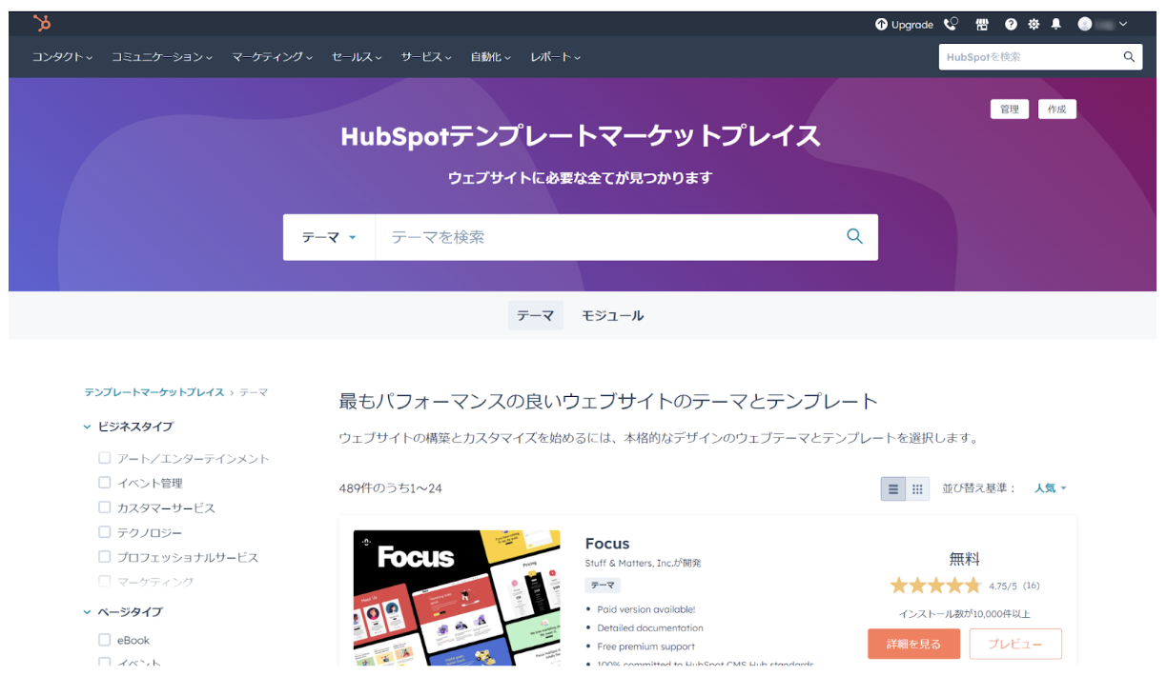Click the プレビュー button for Focus
The width and height of the screenshot is (1167, 676).
(x=1015, y=644)
